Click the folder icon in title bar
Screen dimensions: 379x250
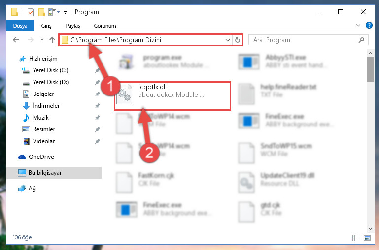pos(14,12)
